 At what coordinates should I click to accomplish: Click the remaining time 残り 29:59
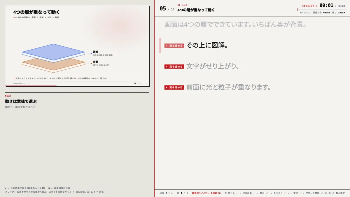(x=339, y=13)
